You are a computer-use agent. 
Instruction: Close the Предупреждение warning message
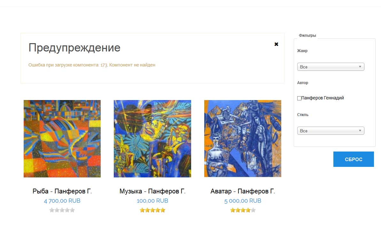276,44
